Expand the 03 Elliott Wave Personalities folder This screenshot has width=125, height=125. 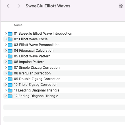(x=6, y=45)
